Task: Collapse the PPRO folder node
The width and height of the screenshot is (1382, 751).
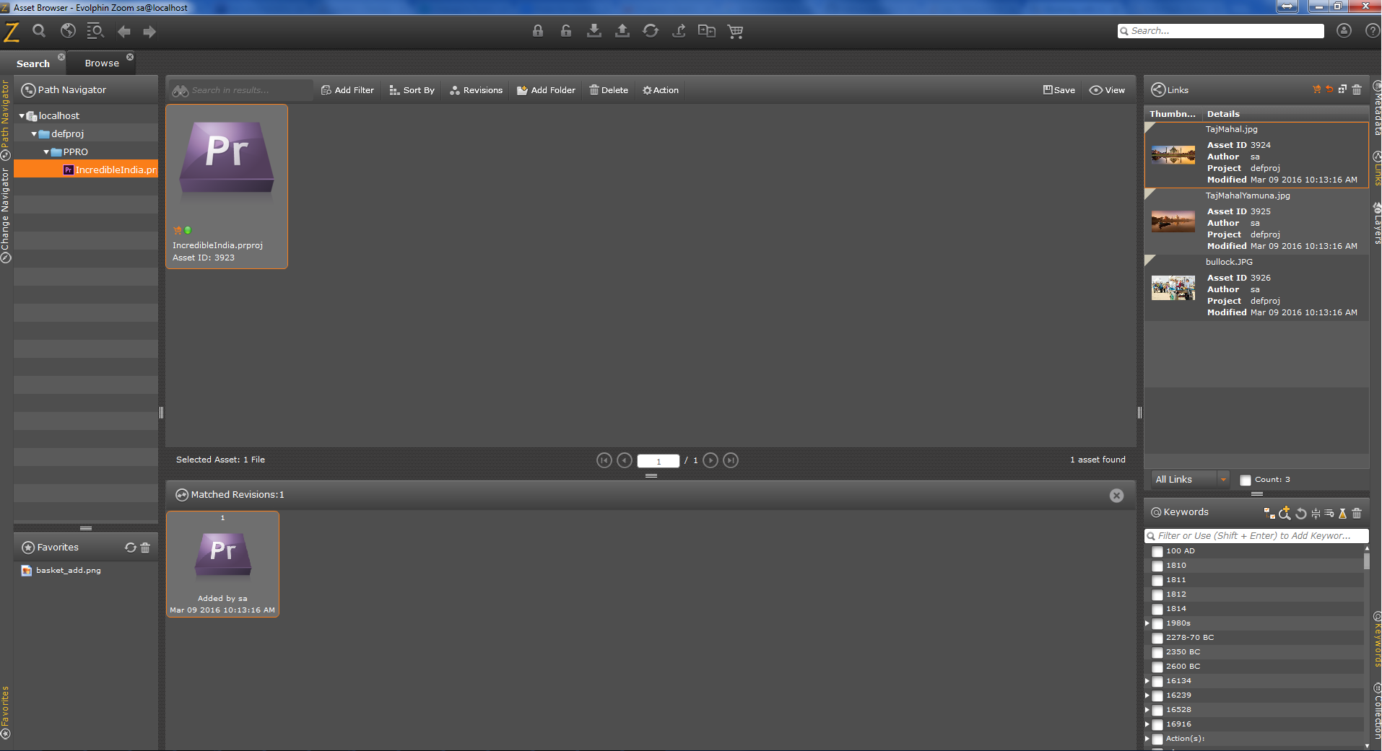Action: pyautogui.click(x=46, y=151)
